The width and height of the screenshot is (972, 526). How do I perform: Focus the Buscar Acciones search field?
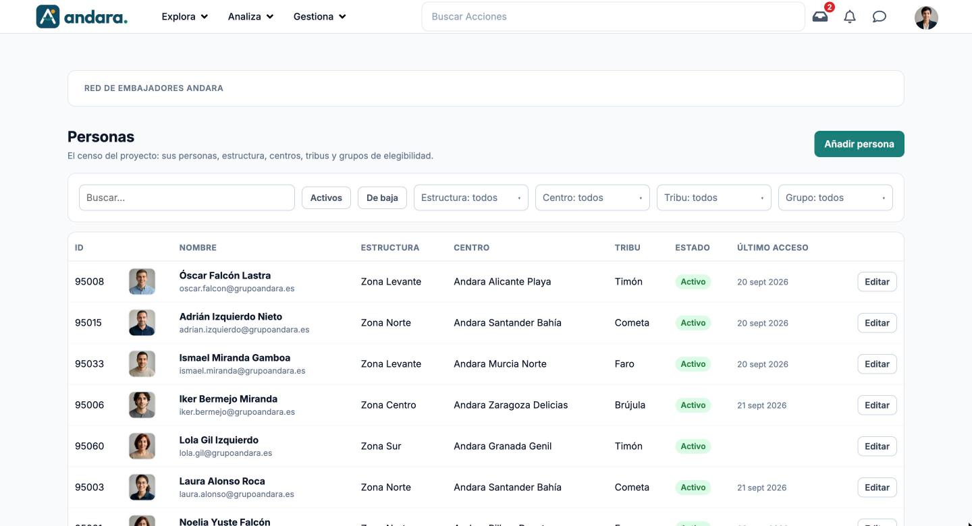[x=613, y=17]
